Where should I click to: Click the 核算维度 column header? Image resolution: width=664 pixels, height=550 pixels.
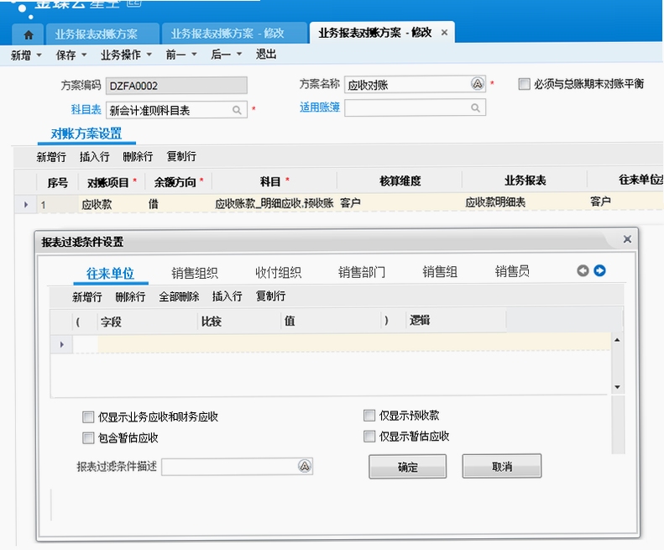(x=400, y=181)
